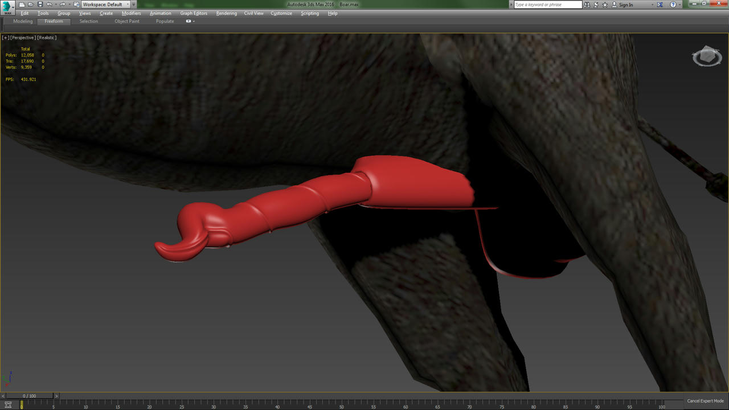Click the ViewCube navigation widget
This screenshot has width=729, height=410.
click(707, 56)
